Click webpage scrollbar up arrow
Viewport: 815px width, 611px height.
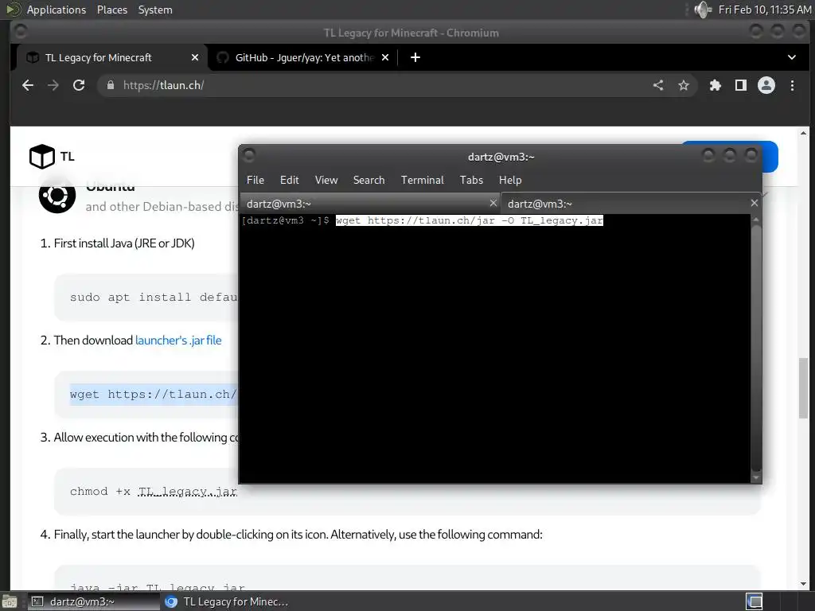click(x=804, y=133)
